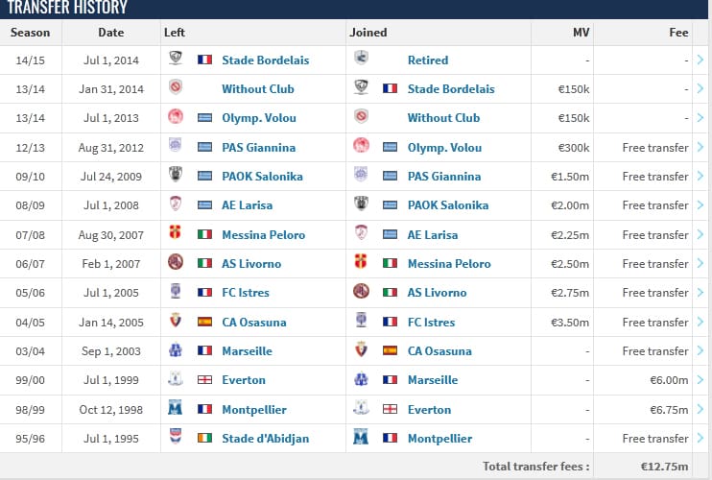Image resolution: width=712 pixels, height=480 pixels.
Task: Select Marseille link in the Joined column
Action: coord(433,380)
